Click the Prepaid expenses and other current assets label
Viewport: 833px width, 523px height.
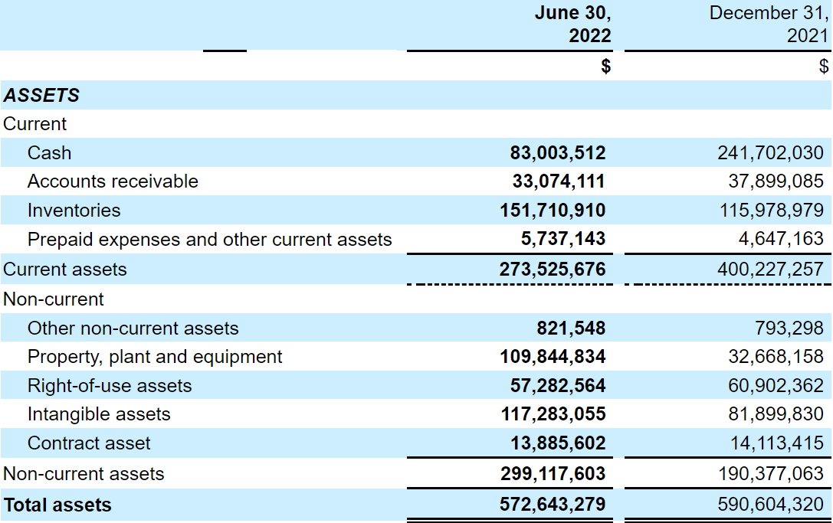(209, 240)
